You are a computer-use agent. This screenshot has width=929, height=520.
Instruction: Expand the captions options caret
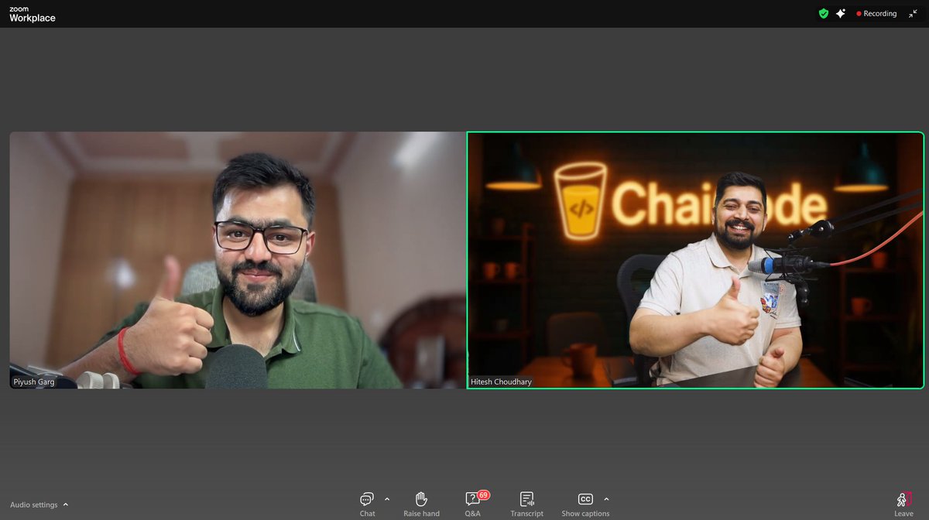coord(606,499)
